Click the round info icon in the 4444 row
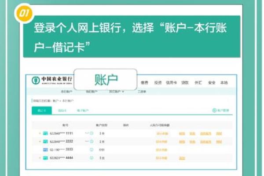This screenshot has width=264, height=176. point(92,158)
